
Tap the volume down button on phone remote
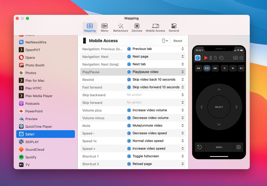pyautogui.click(x=233, y=68)
